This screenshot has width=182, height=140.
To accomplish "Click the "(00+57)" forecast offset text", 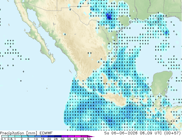I will (x=173, y=133).
